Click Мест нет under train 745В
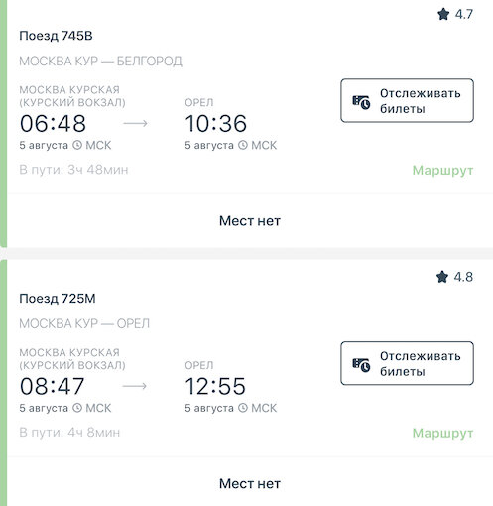 click(x=250, y=221)
